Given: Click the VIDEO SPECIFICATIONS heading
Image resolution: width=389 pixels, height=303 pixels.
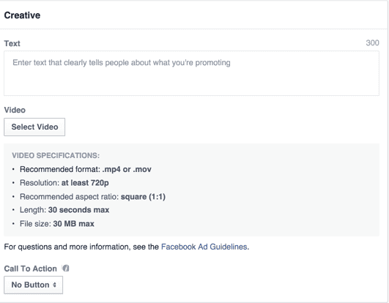Looking at the screenshot, I should tap(56, 156).
